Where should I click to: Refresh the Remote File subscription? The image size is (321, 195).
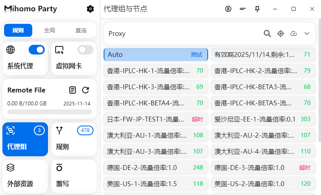click(x=85, y=90)
